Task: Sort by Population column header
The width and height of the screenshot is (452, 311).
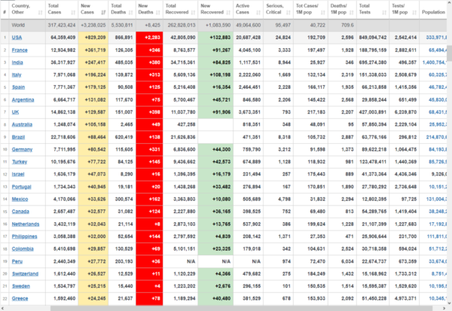Action: (x=433, y=13)
